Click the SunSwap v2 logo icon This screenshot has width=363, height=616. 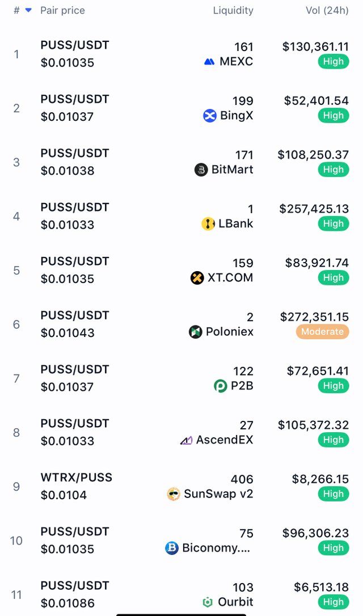tap(174, 494)
